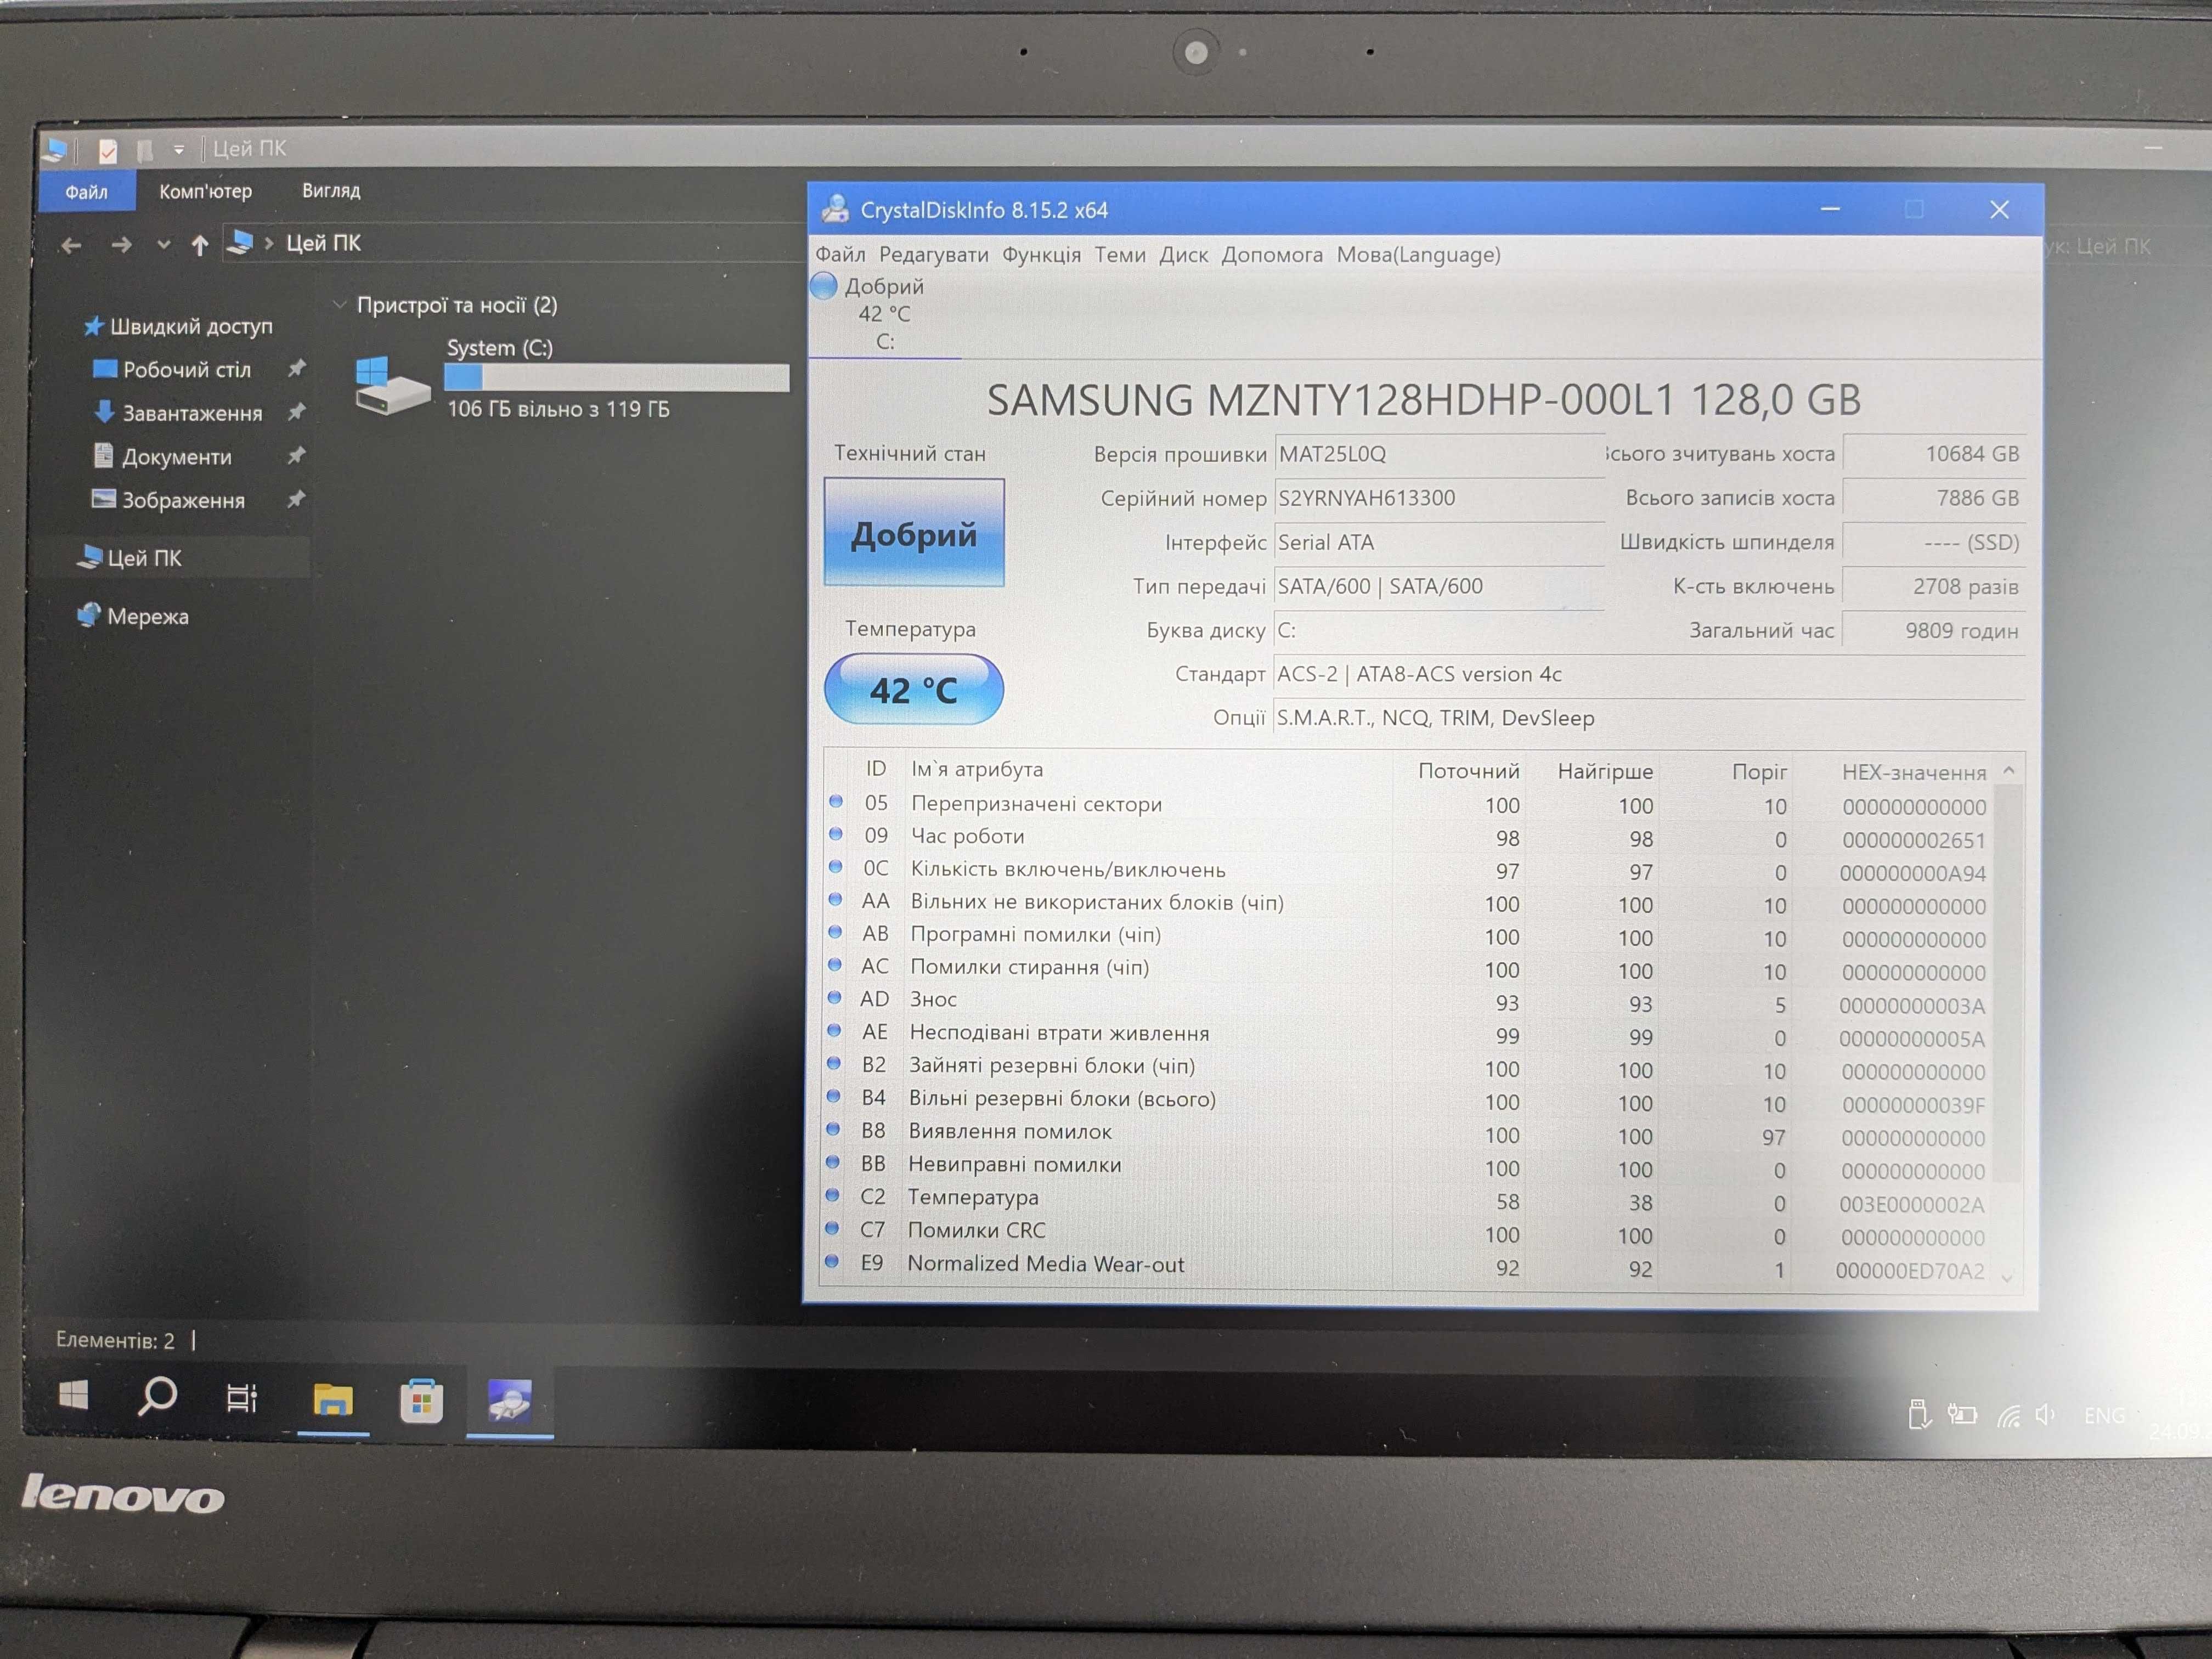The image size is (2212, 1659).
Task: Click blue status orb for Час роботи row
Action: [835, 835]
